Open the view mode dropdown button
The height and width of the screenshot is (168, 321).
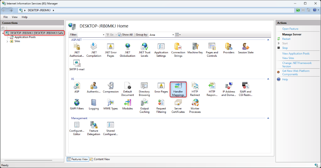click(178, 35)
